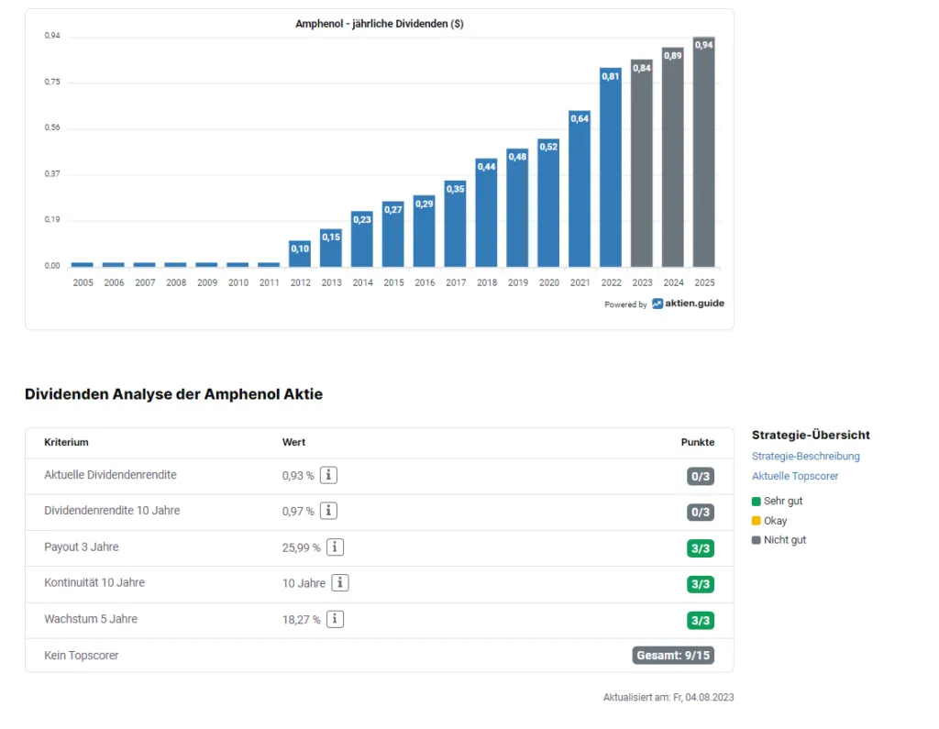
Task: Click Strategie-Übersicht heading
Action: pyautogui.click(x=811, y=435)
